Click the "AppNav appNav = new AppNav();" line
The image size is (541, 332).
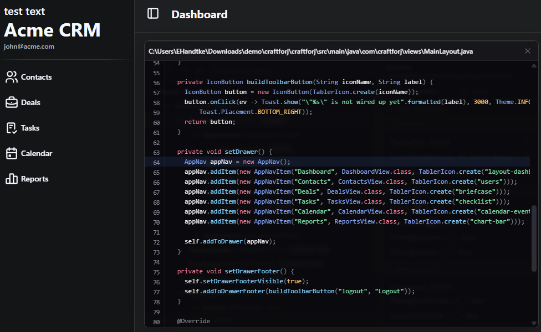(237, 162)
